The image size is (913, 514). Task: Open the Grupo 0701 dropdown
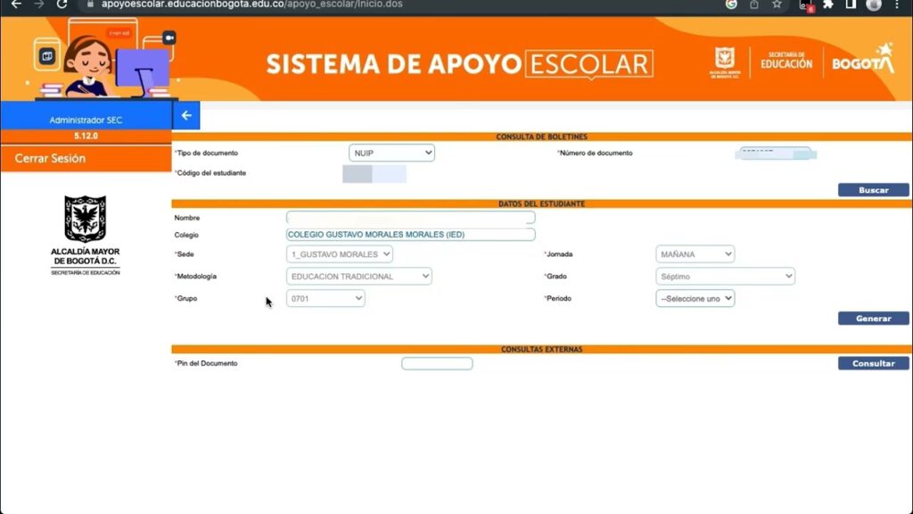pyautogui.click(x=325, y=299)
